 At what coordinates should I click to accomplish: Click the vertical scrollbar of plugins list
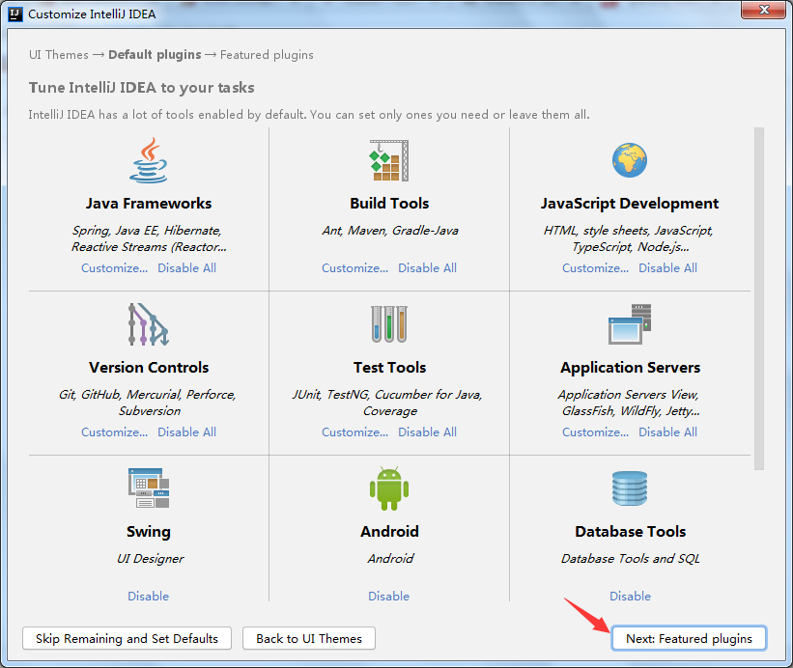(758, 298)
